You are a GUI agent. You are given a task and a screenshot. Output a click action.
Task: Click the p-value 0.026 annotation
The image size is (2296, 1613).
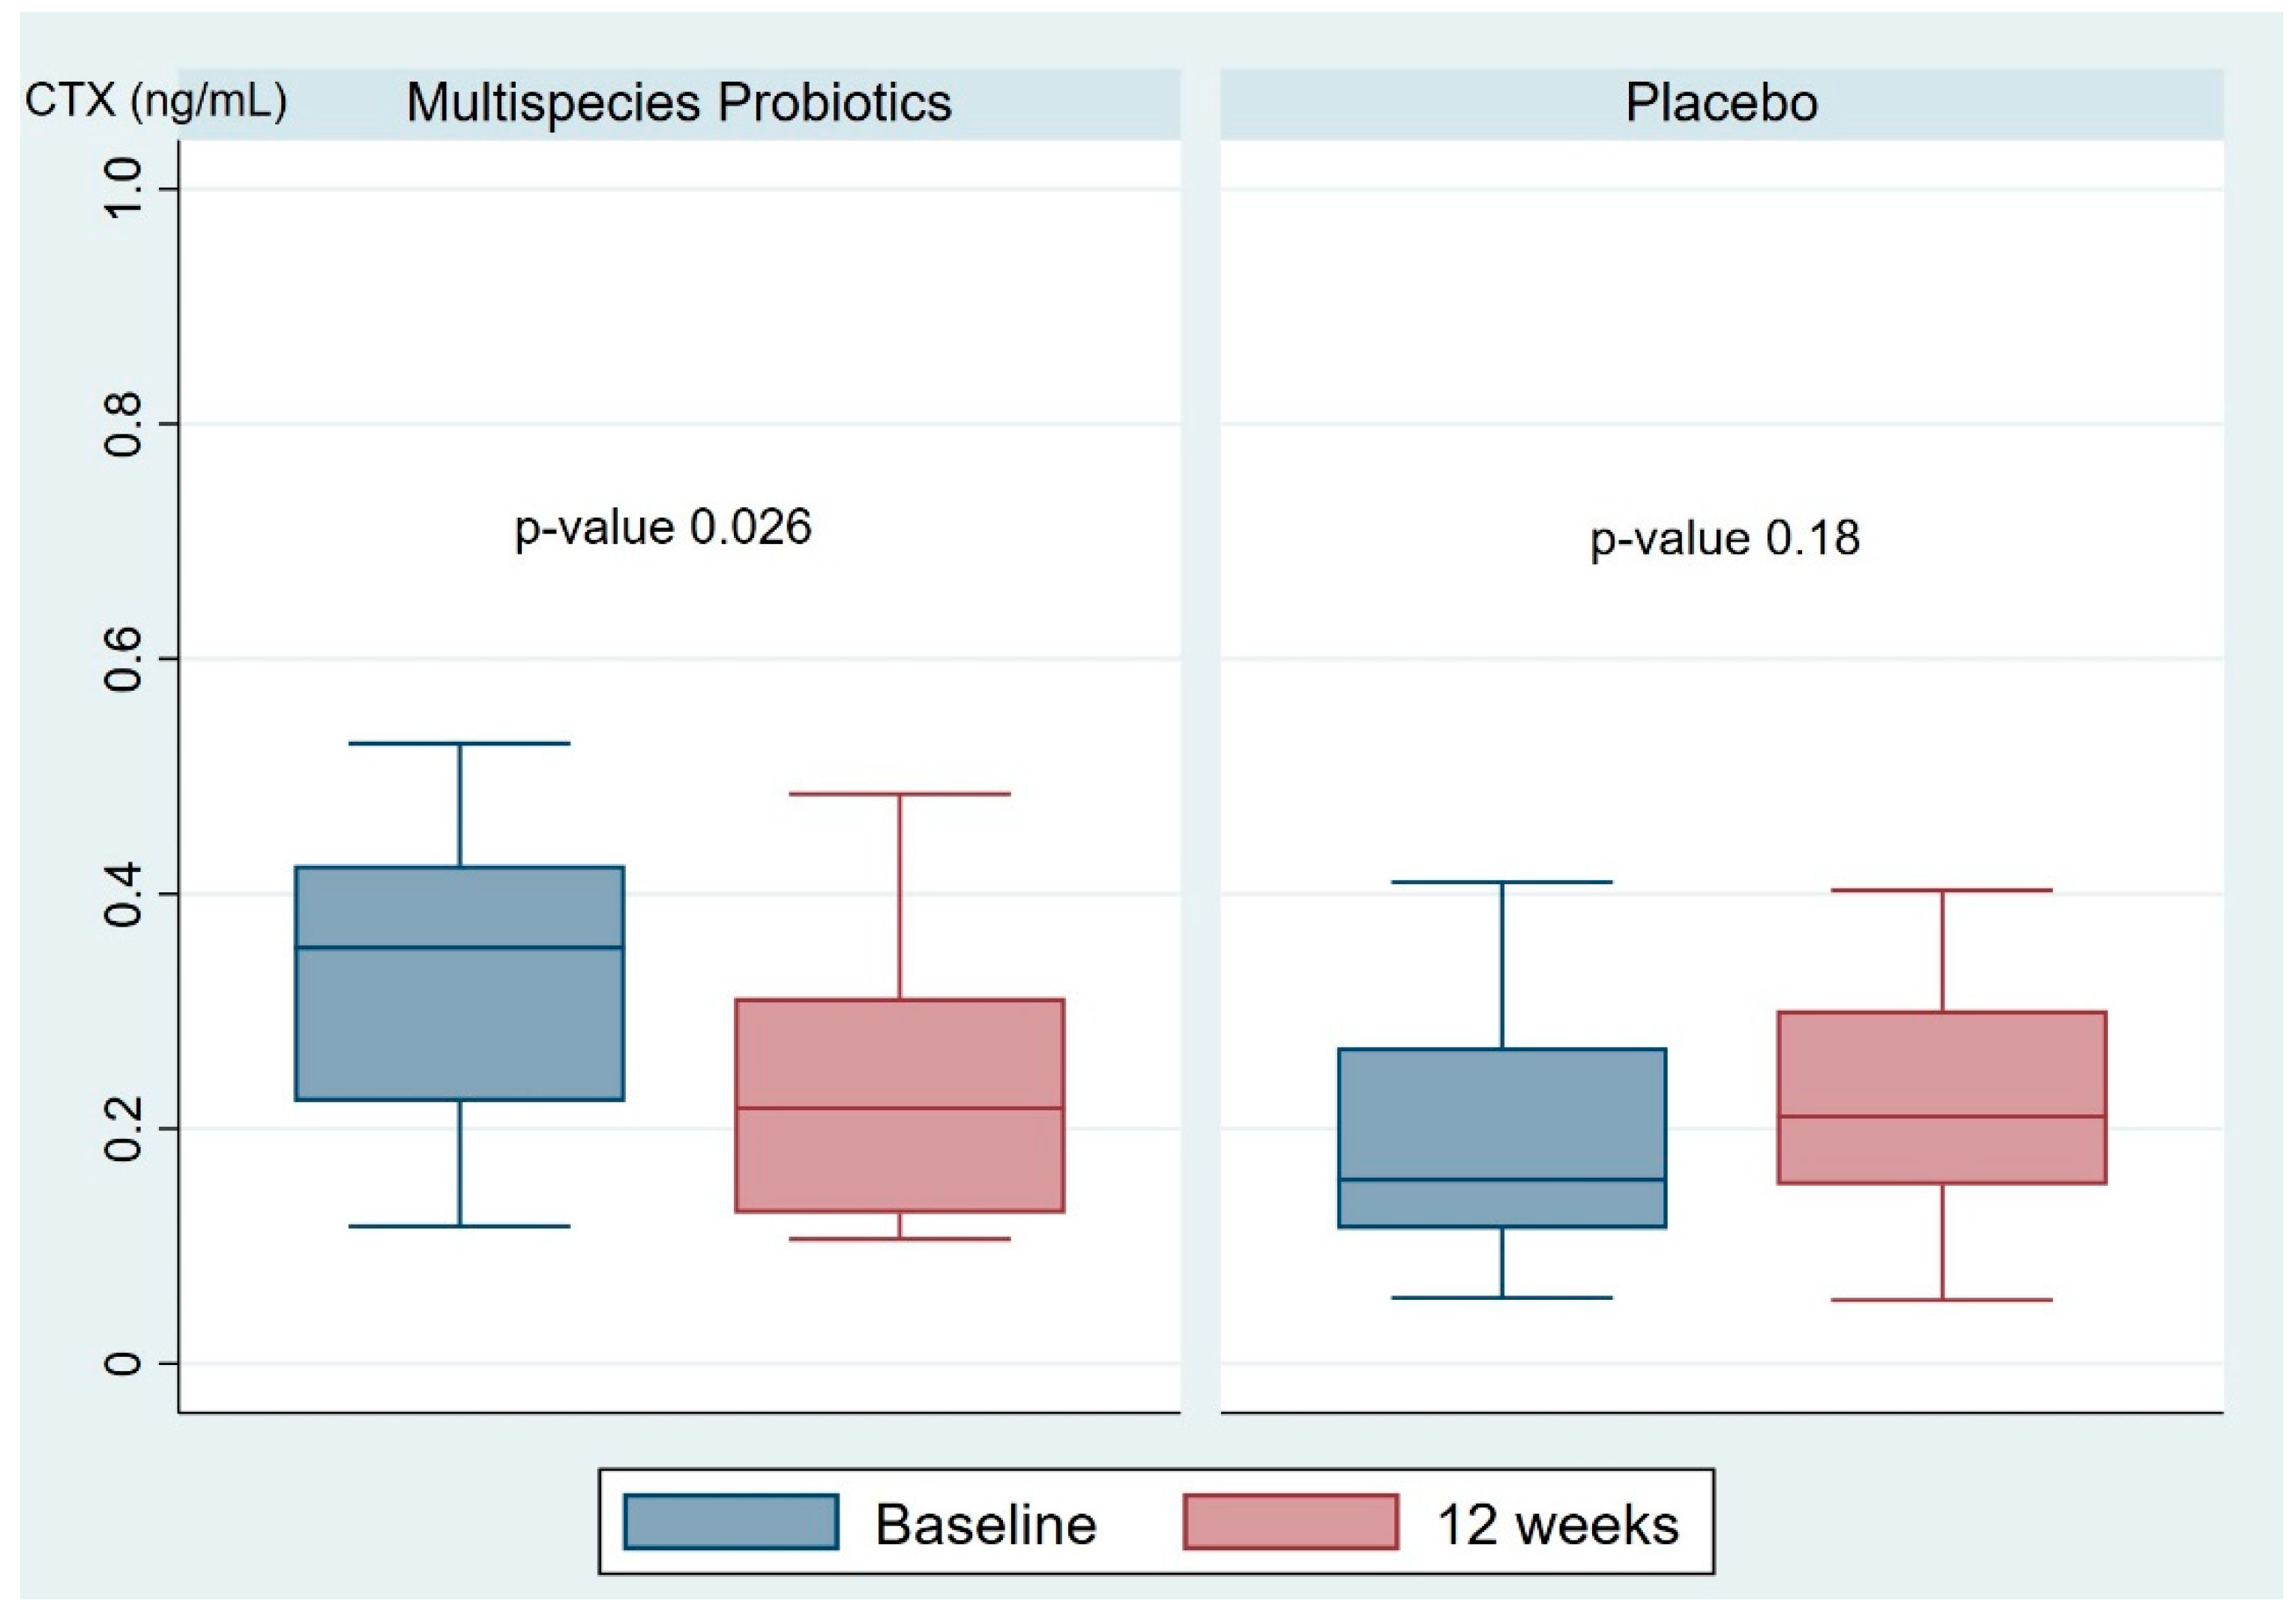[662, 527]
